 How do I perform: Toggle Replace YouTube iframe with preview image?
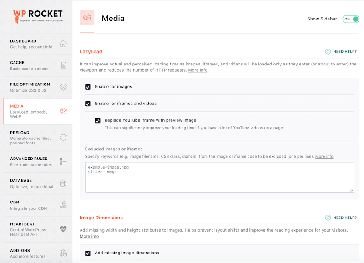click(x=97, y=121)
